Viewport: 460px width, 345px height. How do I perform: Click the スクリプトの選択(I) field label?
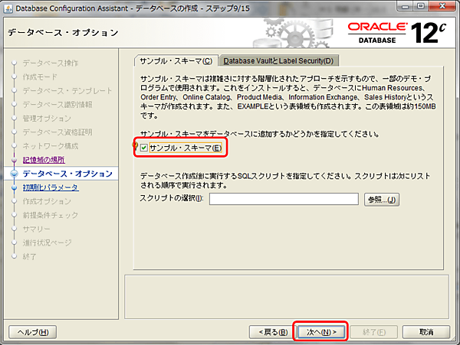pos(171,198)
